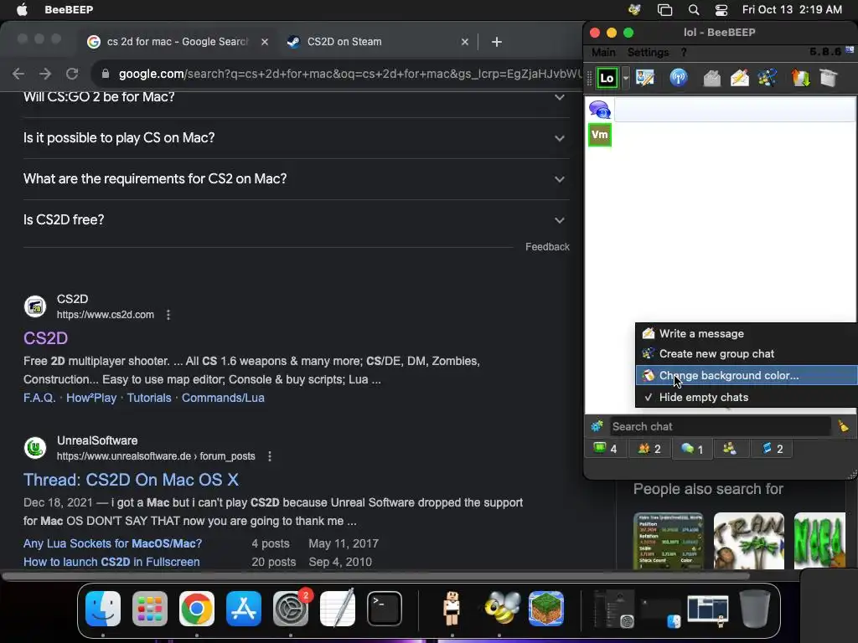Switch to the users tab showing 4
Image resolution: width=858 pixels, height=643 pixels.
point(606,449)
